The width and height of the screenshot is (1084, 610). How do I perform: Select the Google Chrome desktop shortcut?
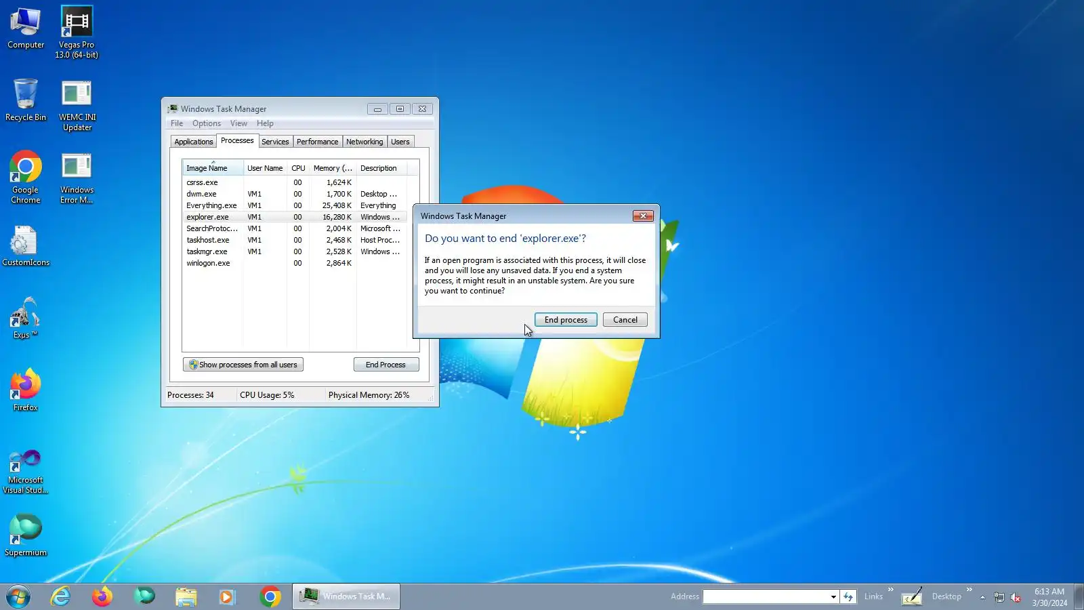[x=26, y=177]
